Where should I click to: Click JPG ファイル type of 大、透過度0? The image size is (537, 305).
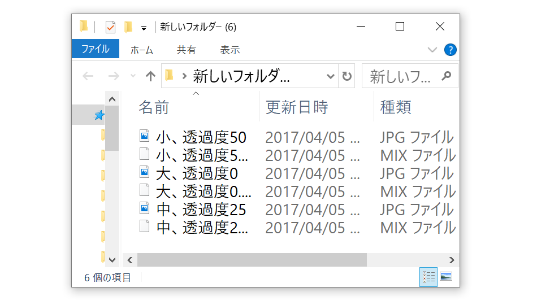pos(417,174)
